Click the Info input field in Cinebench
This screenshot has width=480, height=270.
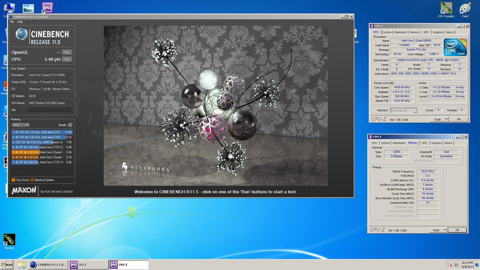(x=50, y=110)
